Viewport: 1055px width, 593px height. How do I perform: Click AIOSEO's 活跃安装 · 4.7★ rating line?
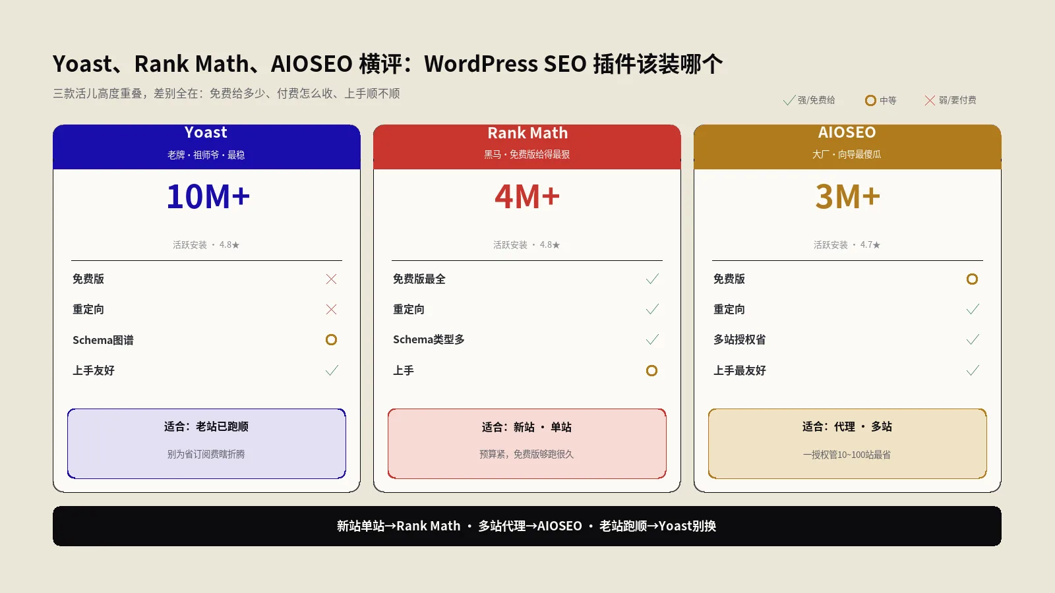coord(847,245)
